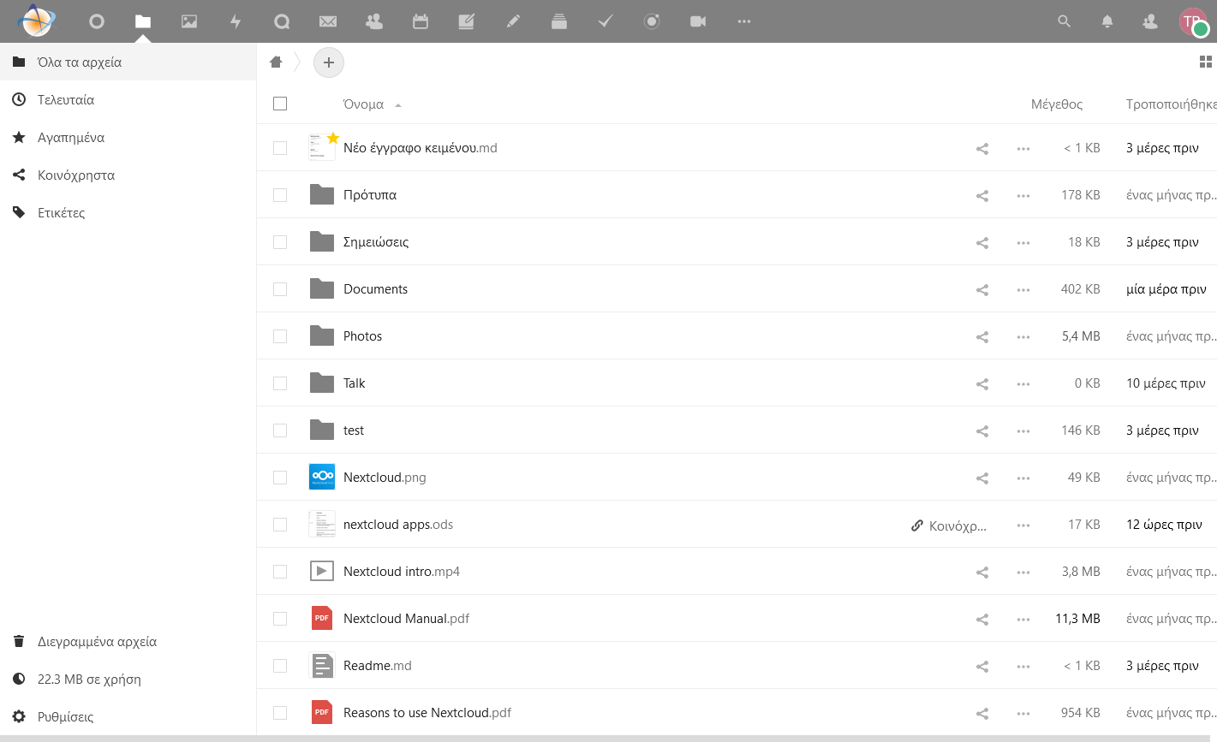Click the favorite star on Νέο έγγραφο κειμένου

pos(333,138)
